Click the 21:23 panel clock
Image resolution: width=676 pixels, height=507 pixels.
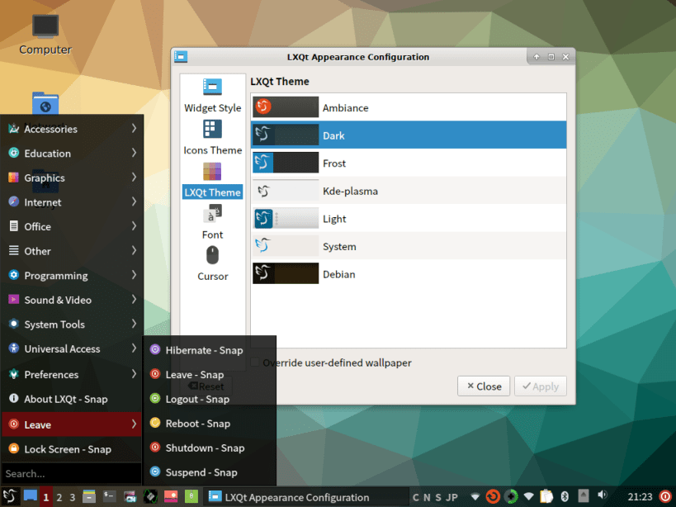(640, 497)
